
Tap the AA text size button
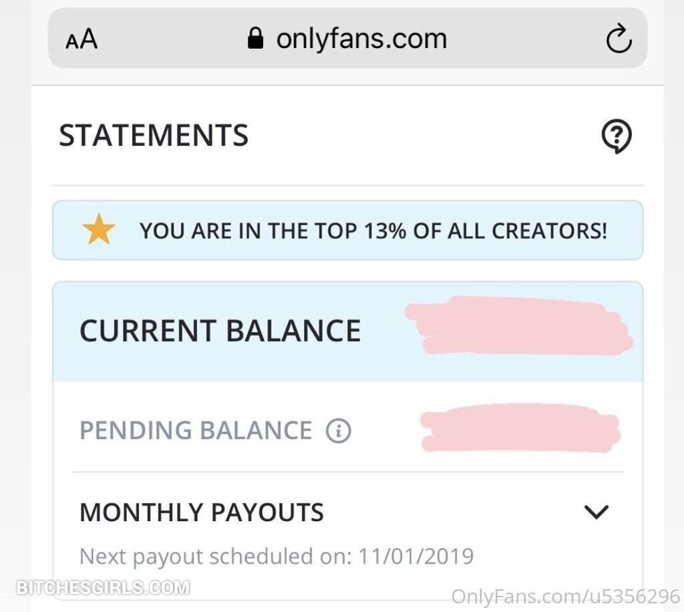click(x=81, y=39)
